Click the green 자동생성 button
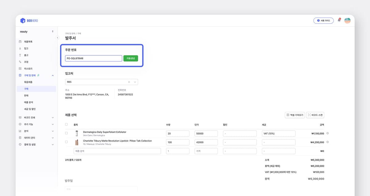Screen dimensions: 370x196 [131, 58]
